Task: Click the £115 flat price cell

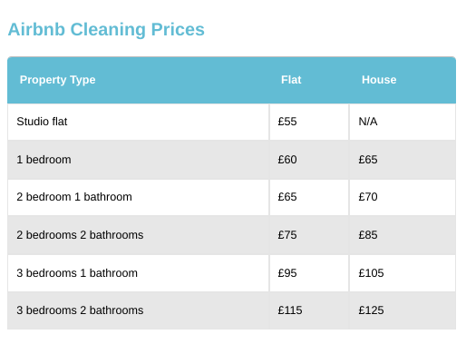Action: 290,310
